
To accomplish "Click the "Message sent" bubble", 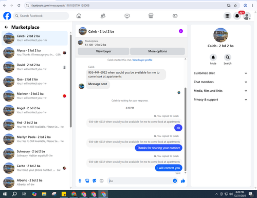I will coord(98,84).
